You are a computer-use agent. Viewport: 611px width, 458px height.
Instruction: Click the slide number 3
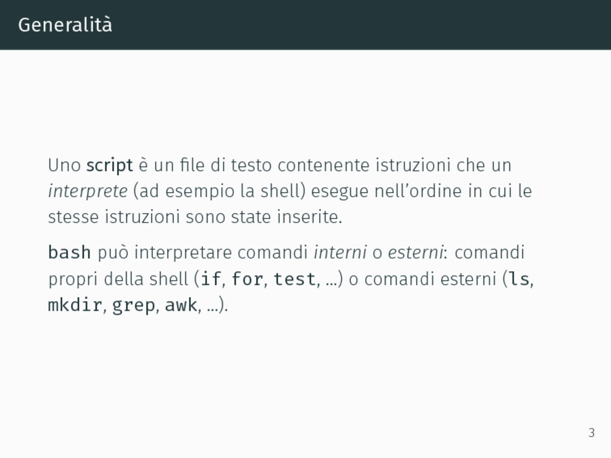point(591,433)
